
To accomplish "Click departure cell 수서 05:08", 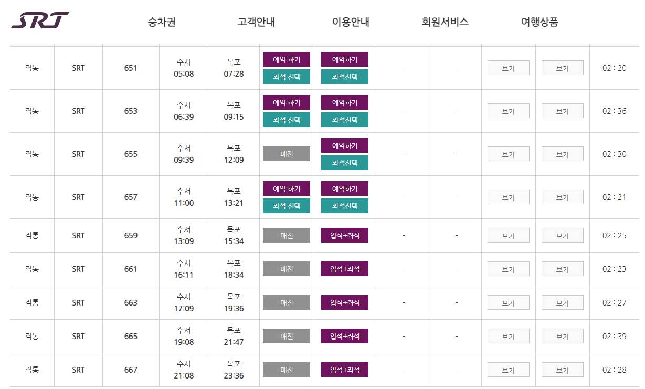I will (x=184, y=68).
